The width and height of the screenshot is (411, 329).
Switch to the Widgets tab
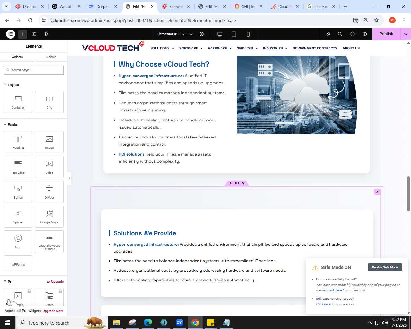coord(17,57)
